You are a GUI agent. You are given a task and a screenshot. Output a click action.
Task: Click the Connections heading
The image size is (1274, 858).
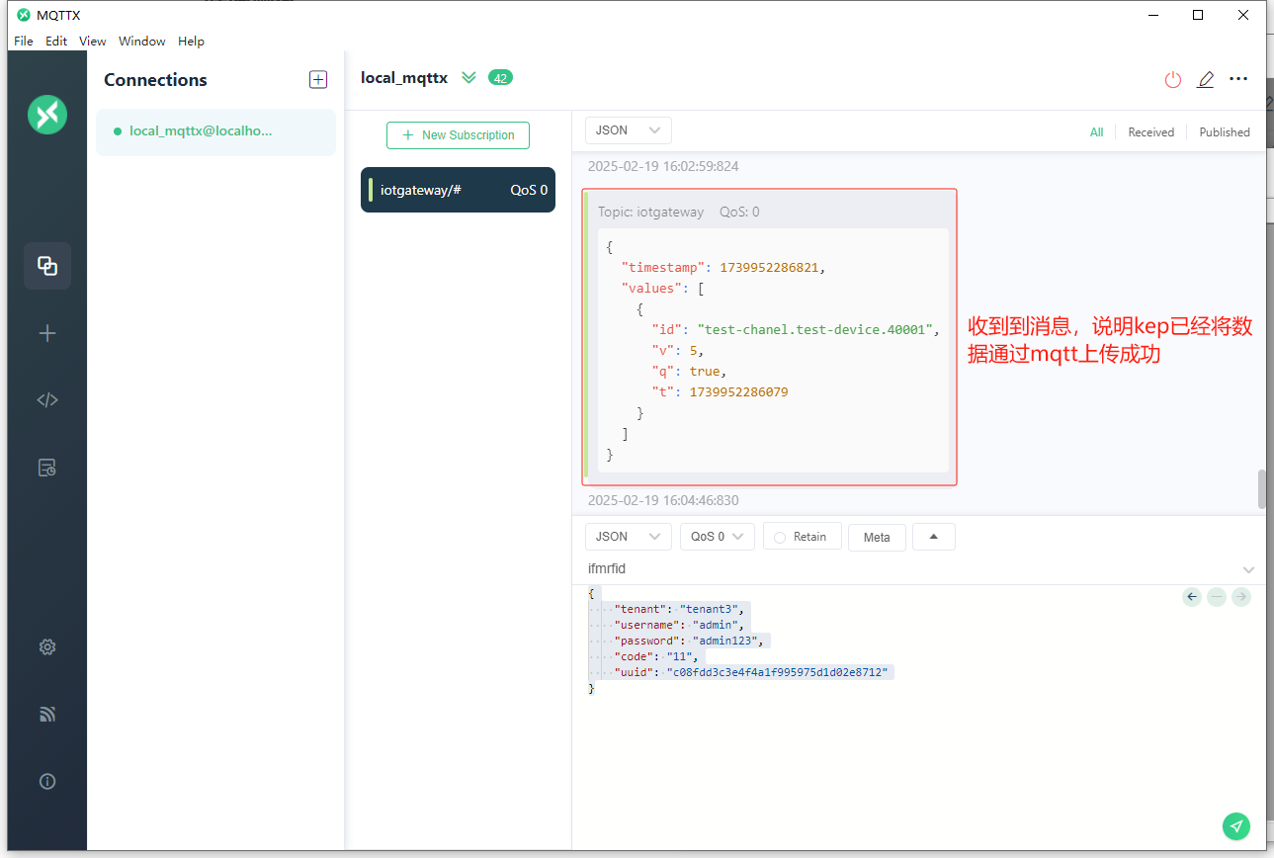click(155, 80)
